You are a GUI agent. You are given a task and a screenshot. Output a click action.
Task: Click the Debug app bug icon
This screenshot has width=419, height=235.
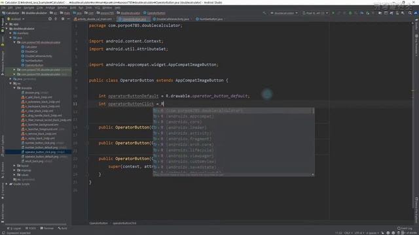point(350,13)
